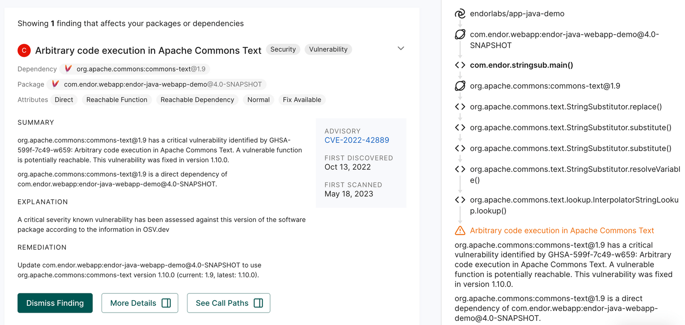Select the Vulnerability tag

pos(328,50)
